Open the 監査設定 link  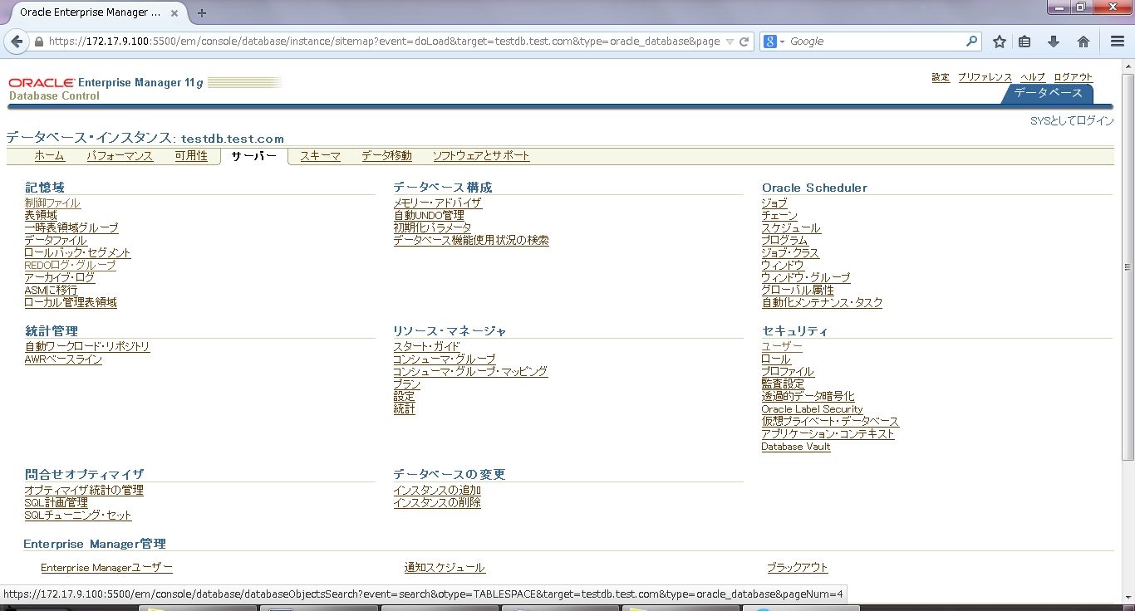(x=783, y=384)
